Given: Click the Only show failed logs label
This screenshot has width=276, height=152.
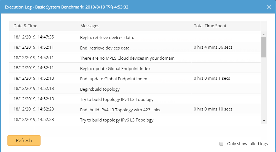Looking at the screenshot, I should tap(247, 144).
